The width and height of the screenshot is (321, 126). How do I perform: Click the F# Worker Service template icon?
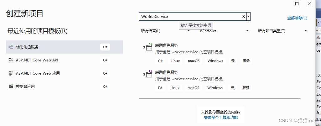148,74
